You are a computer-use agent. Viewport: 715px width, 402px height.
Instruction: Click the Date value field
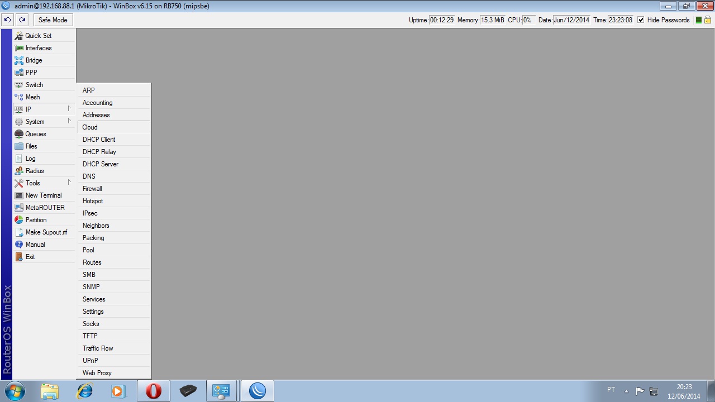571,20
